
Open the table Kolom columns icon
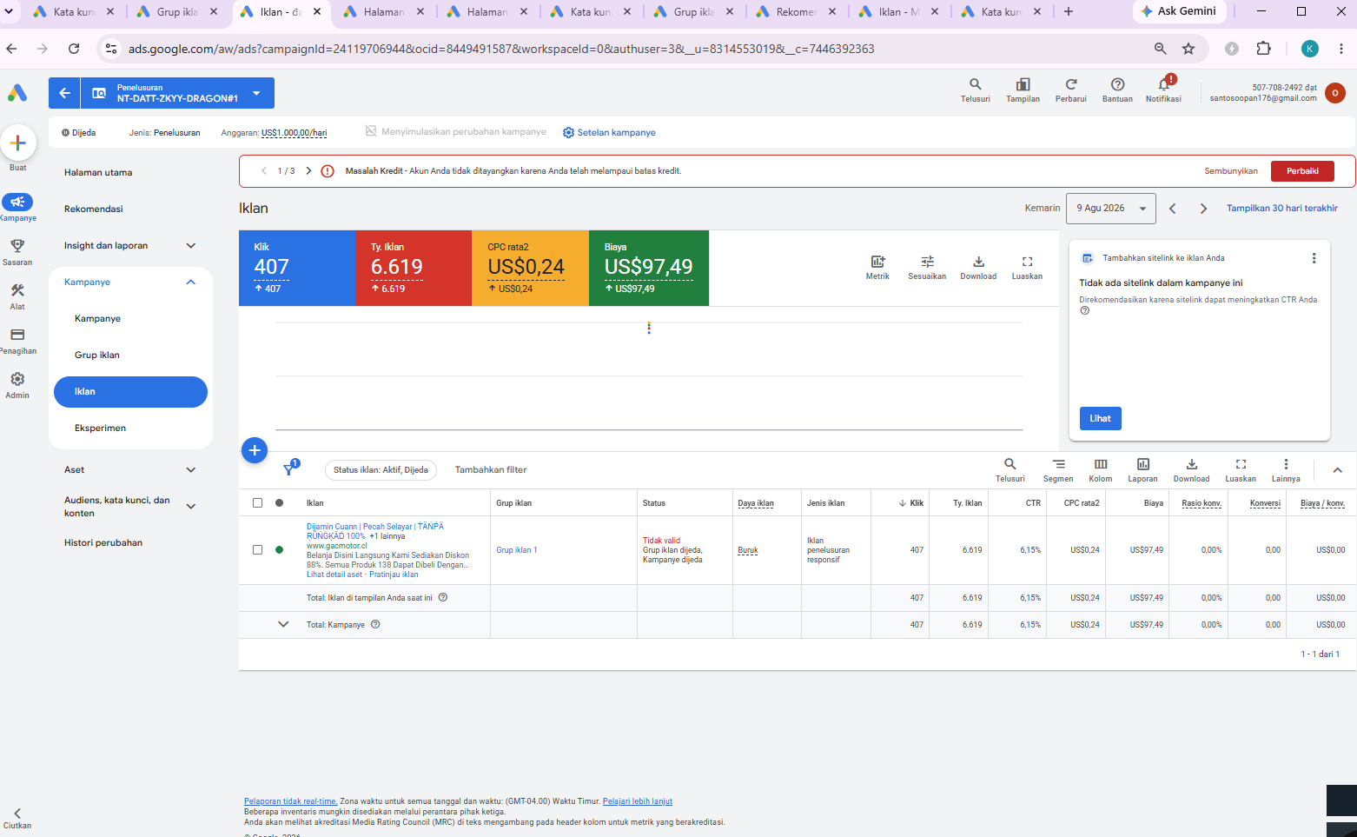tap(1101, 464)
